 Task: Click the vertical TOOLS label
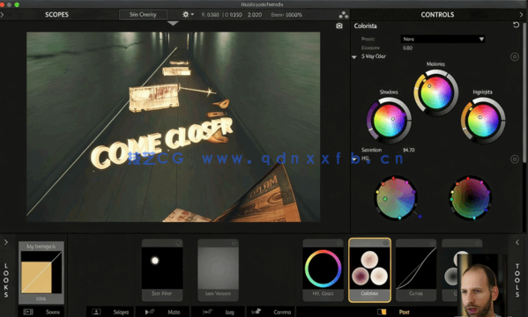point(517,280)
